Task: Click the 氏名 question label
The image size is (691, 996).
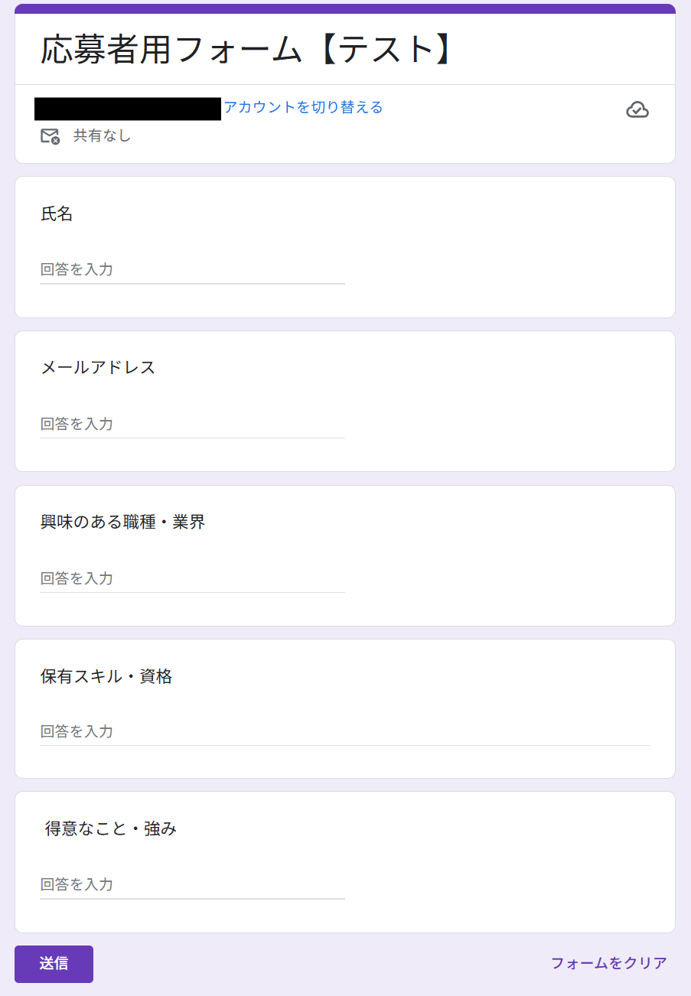Action: click(57, 214)
